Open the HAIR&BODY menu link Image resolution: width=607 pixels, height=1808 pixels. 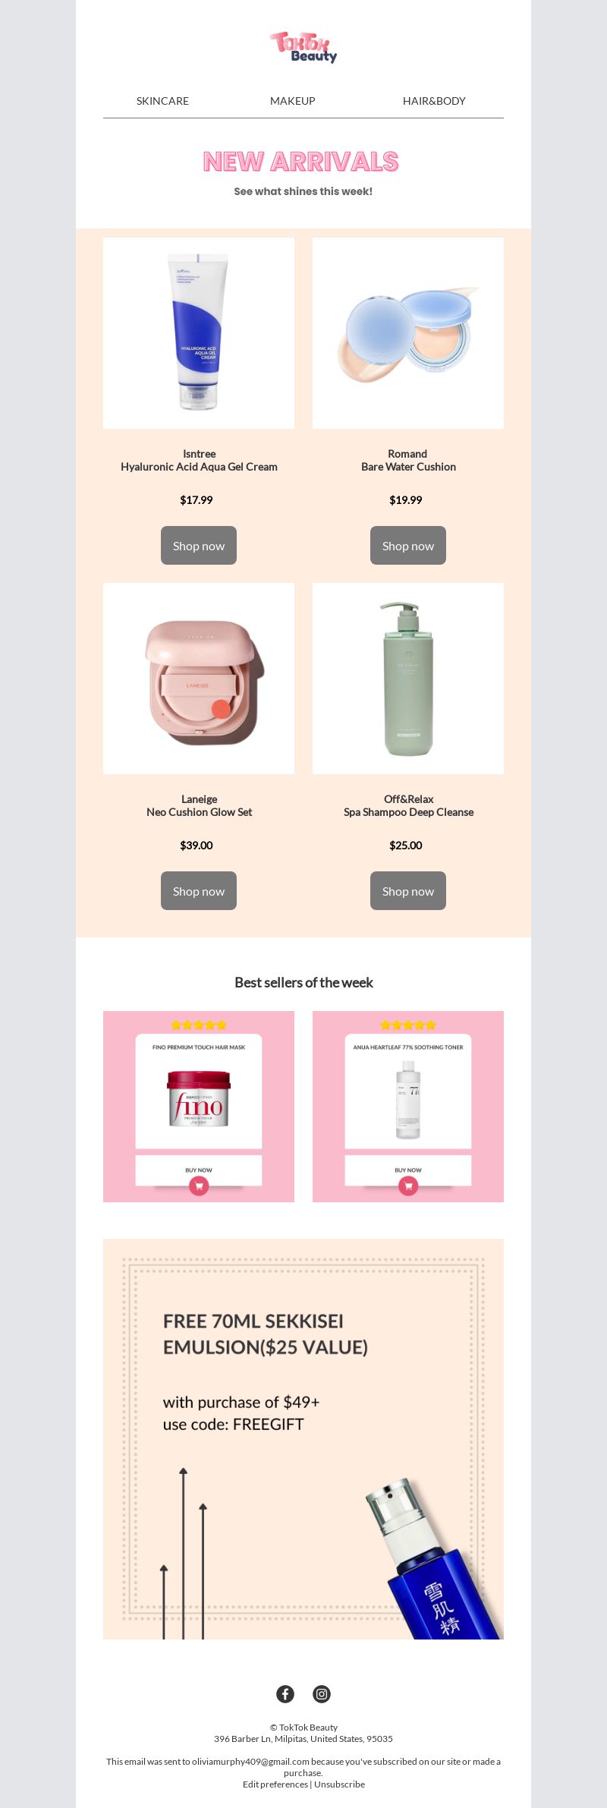pos(434,101)
